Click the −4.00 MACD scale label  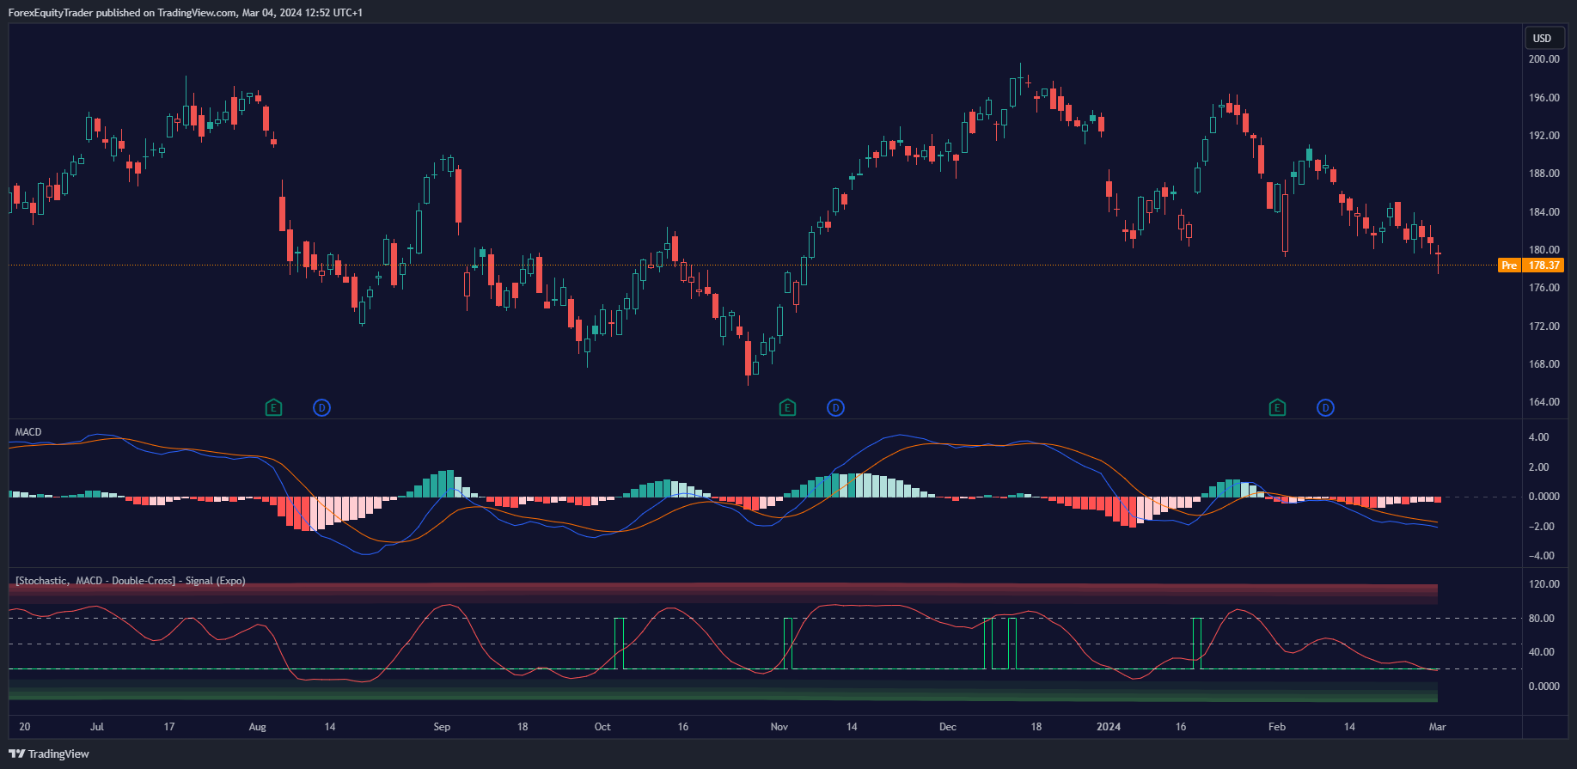1541,556
